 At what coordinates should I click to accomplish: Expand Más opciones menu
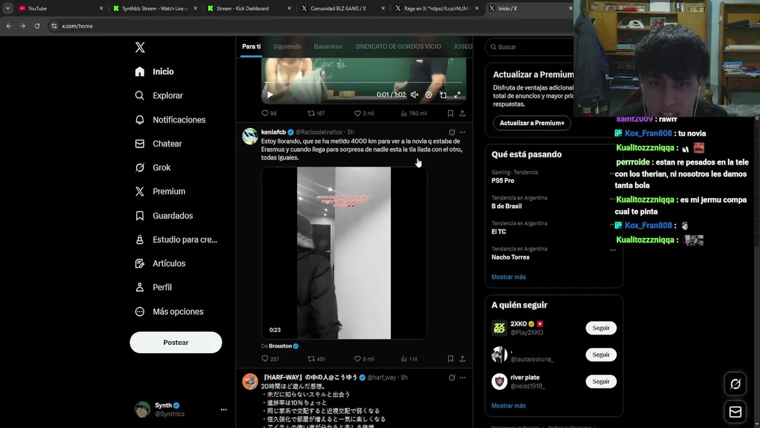[169, 311]
